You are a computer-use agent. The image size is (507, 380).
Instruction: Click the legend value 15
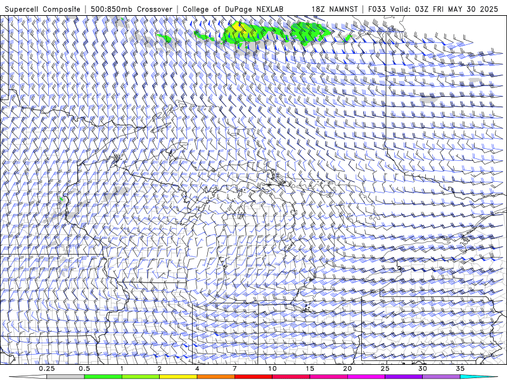click(x=310, y=369)
